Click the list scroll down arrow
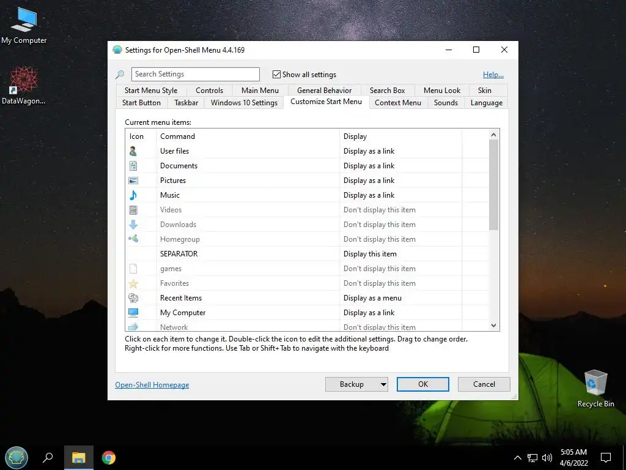The image size is (626, 470). pos(493,326)
